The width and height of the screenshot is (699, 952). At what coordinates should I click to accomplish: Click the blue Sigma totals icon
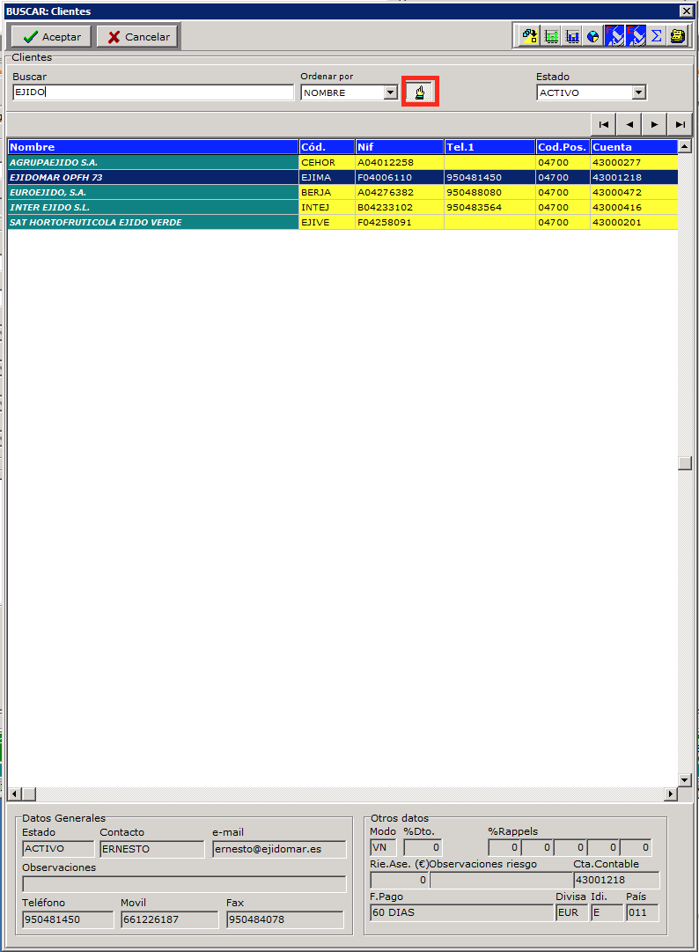657,36
